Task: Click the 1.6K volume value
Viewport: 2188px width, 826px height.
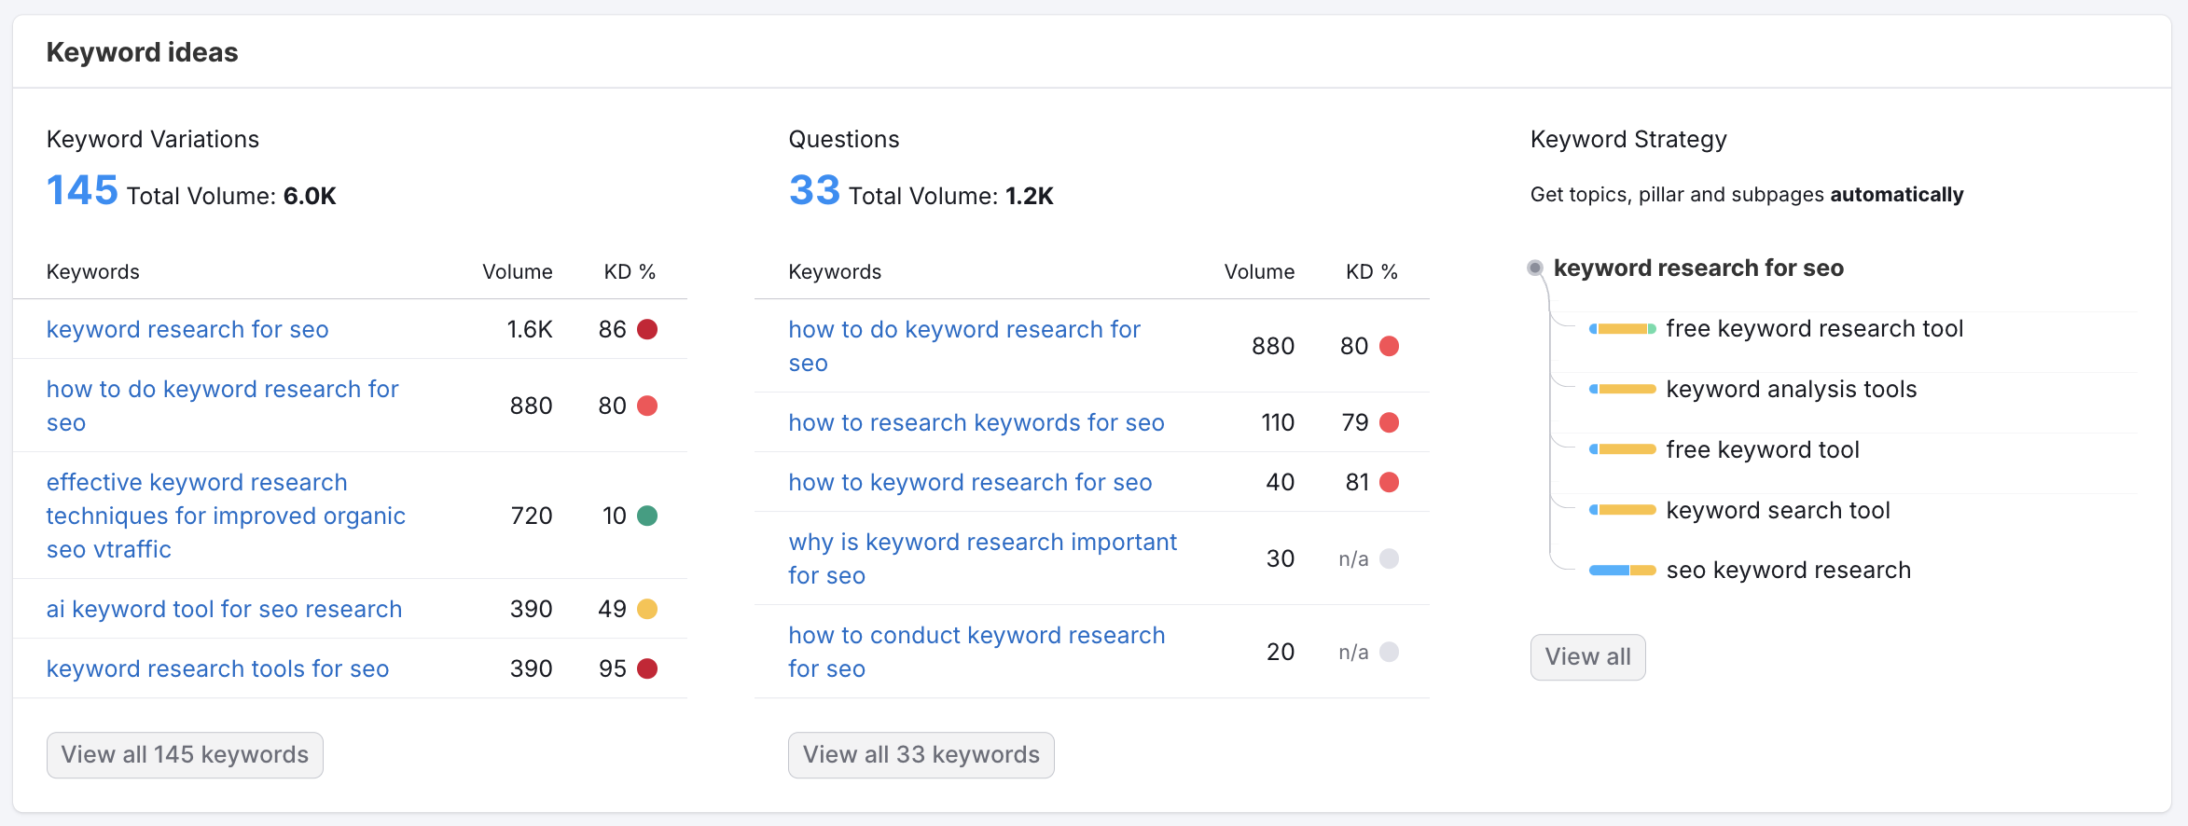Action: (x=530, y=329)
